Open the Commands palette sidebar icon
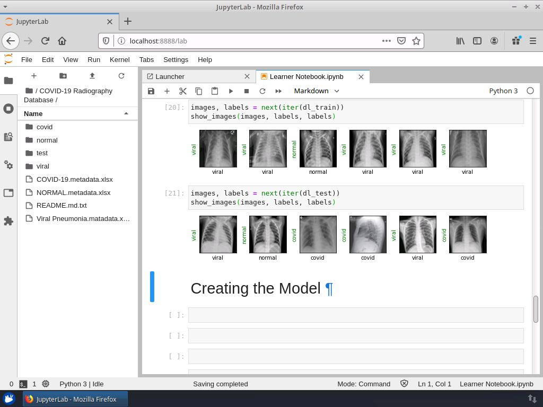This screenshot has width=543, height=407. coord(8,137)
